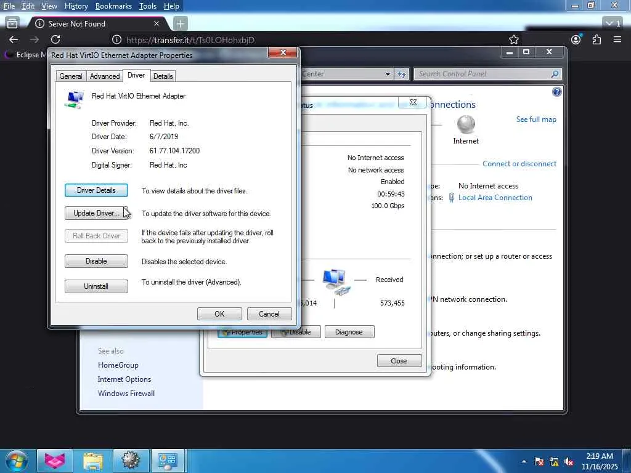Open the History menu
The image size is (631, 473).
(x=76, y=6)
